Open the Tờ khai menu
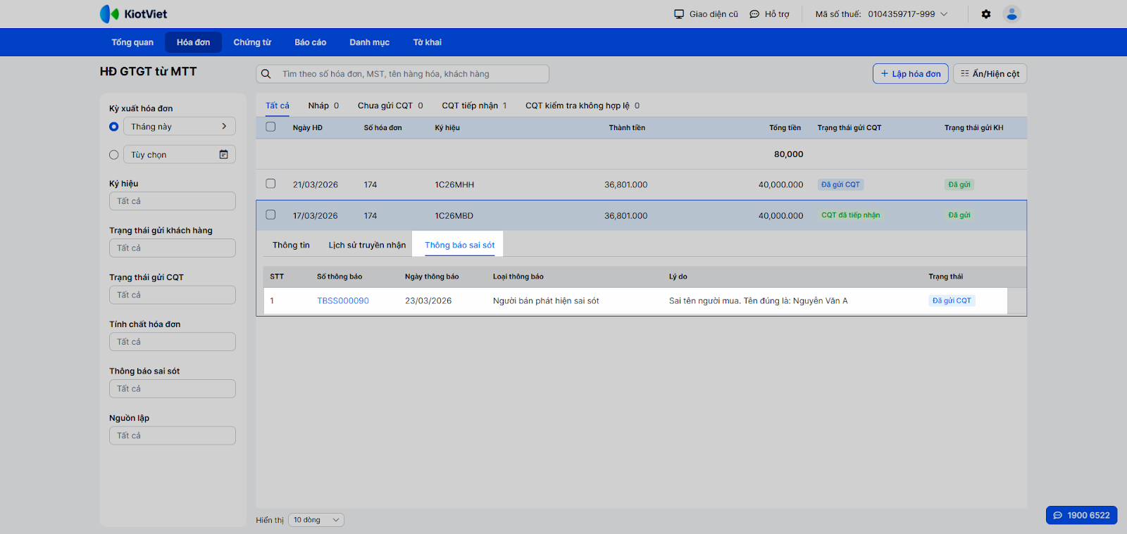 point(428,42)
